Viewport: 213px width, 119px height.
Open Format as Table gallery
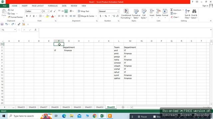click(x=136, y=14)
